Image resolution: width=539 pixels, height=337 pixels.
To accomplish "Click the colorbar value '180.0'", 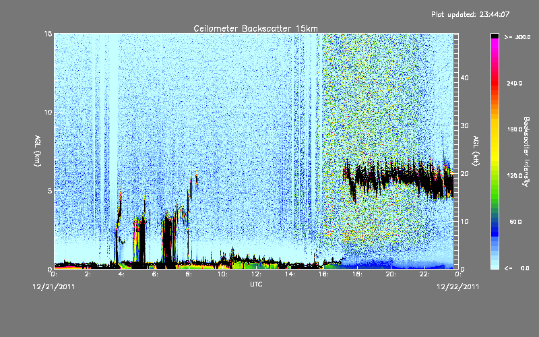I will coord(514,129).
